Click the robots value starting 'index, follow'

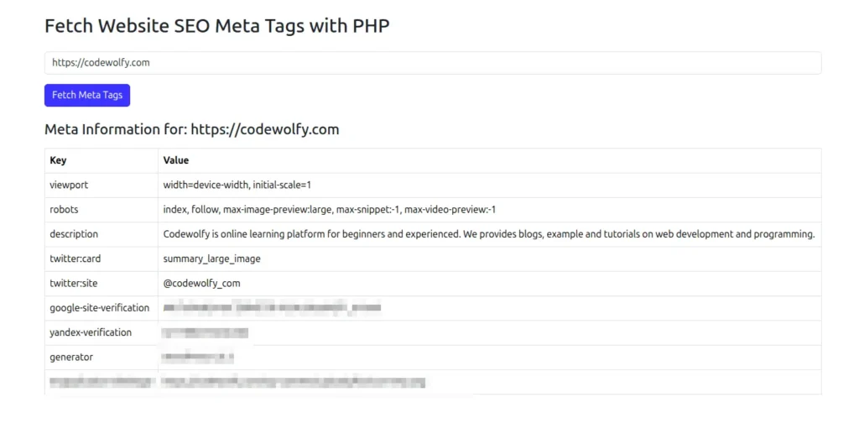(330, 209)
